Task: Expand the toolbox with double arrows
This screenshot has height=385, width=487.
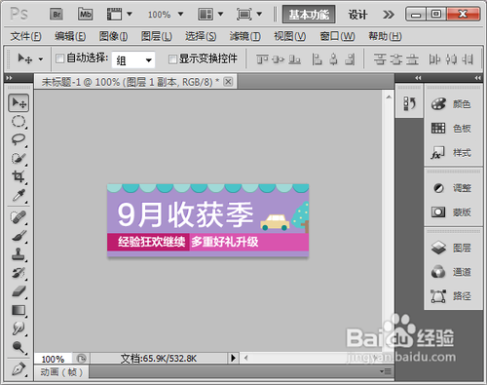Action: (x=9, y=78)
